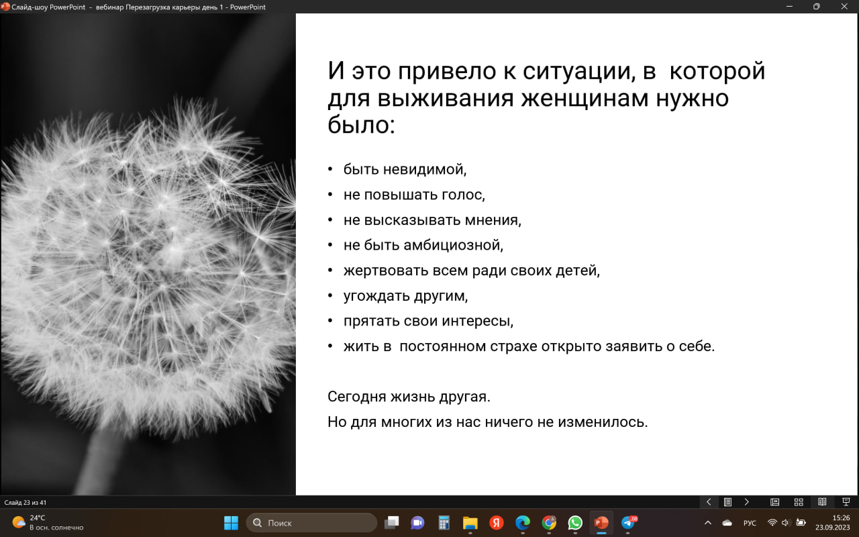Click the Поиск taskbar search field

312,523
